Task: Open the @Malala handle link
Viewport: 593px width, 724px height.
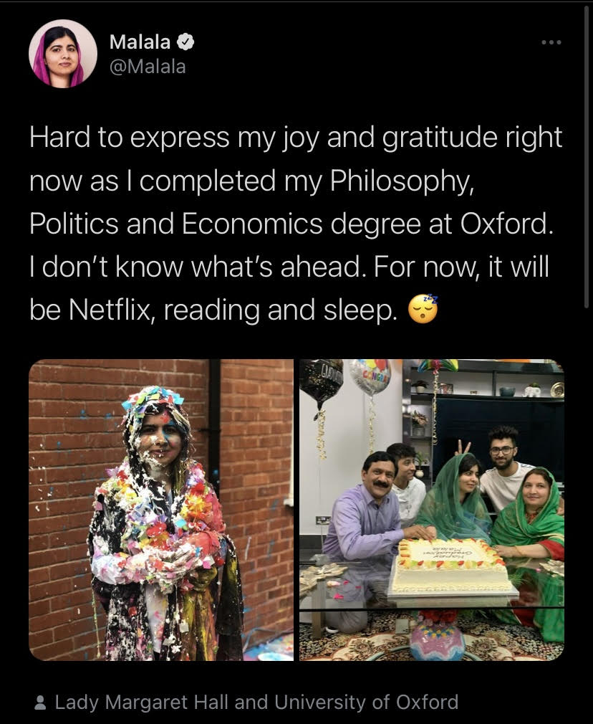Action: point(148,67)
